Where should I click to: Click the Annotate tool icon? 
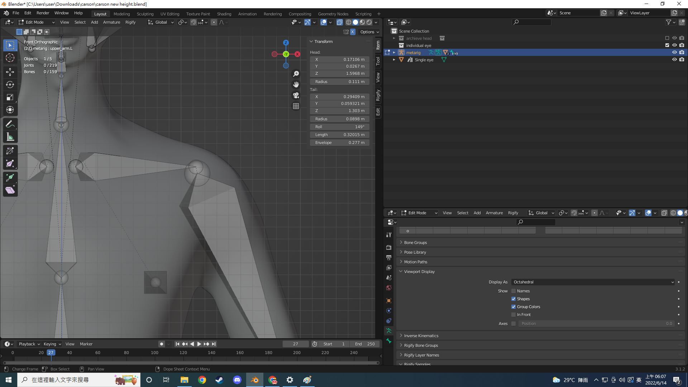[x=10, y=124]
